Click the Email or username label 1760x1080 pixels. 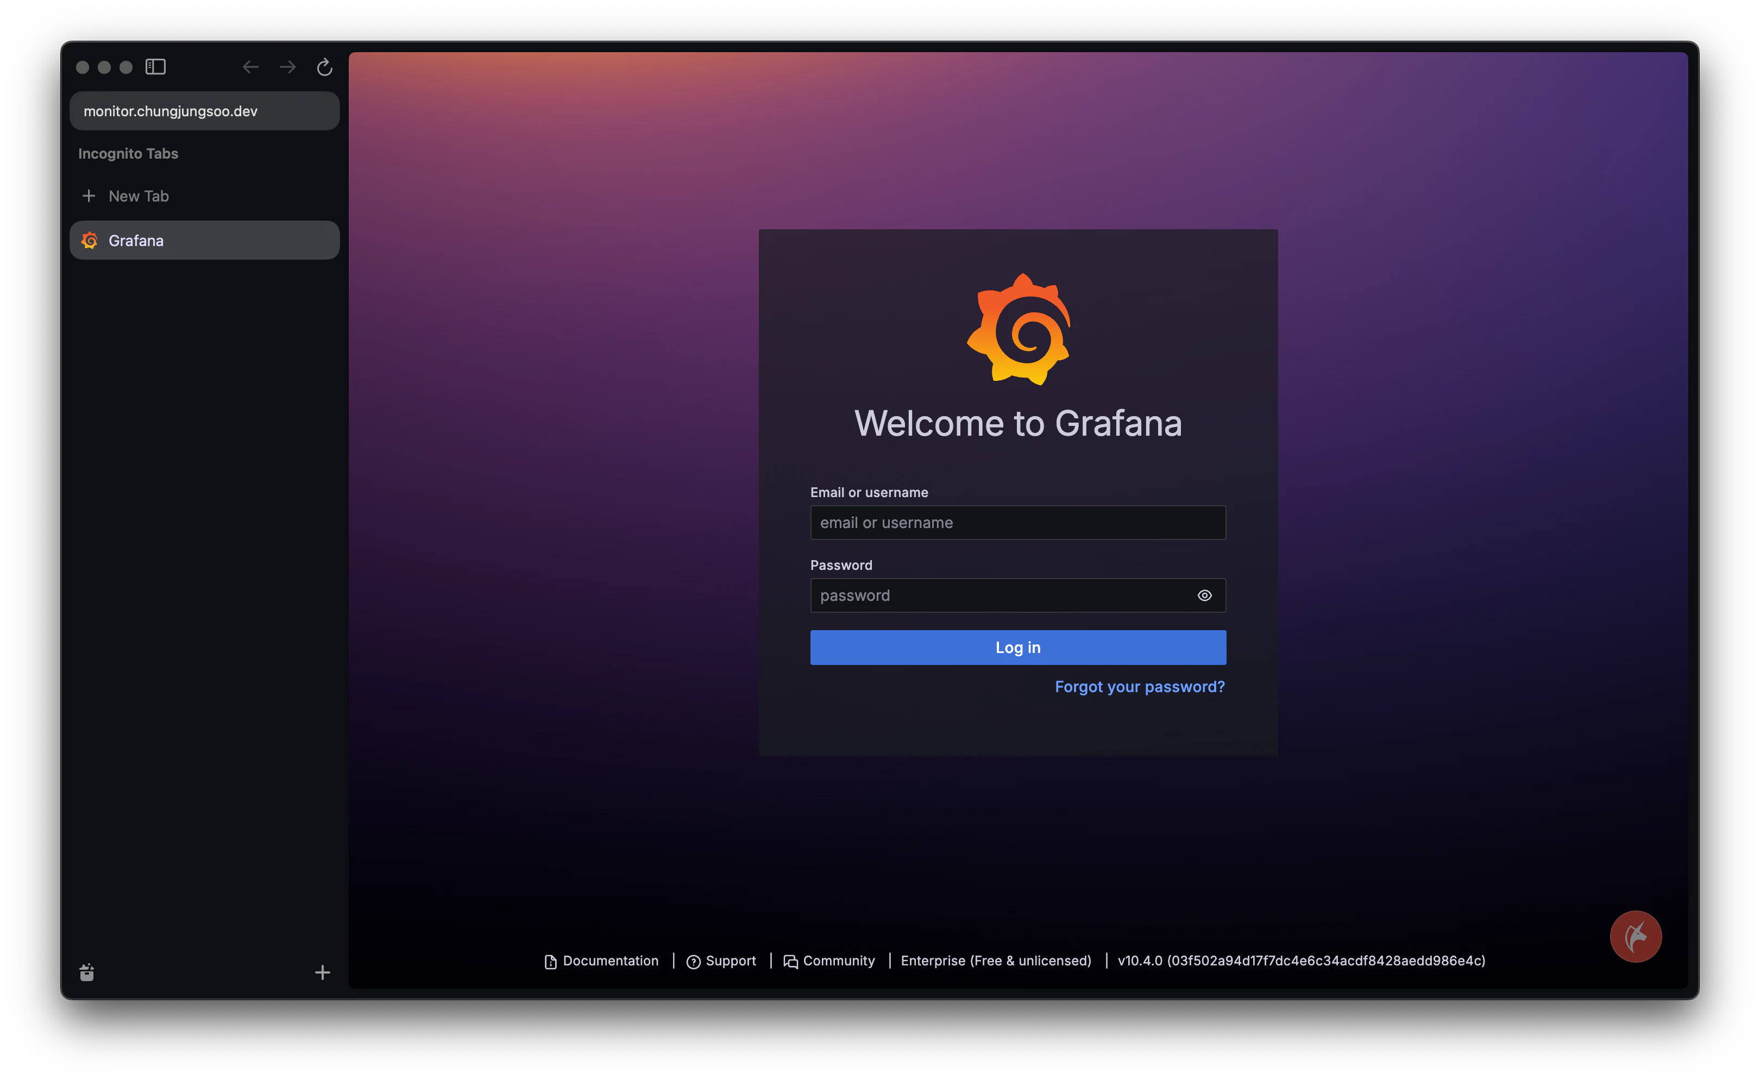869,492
